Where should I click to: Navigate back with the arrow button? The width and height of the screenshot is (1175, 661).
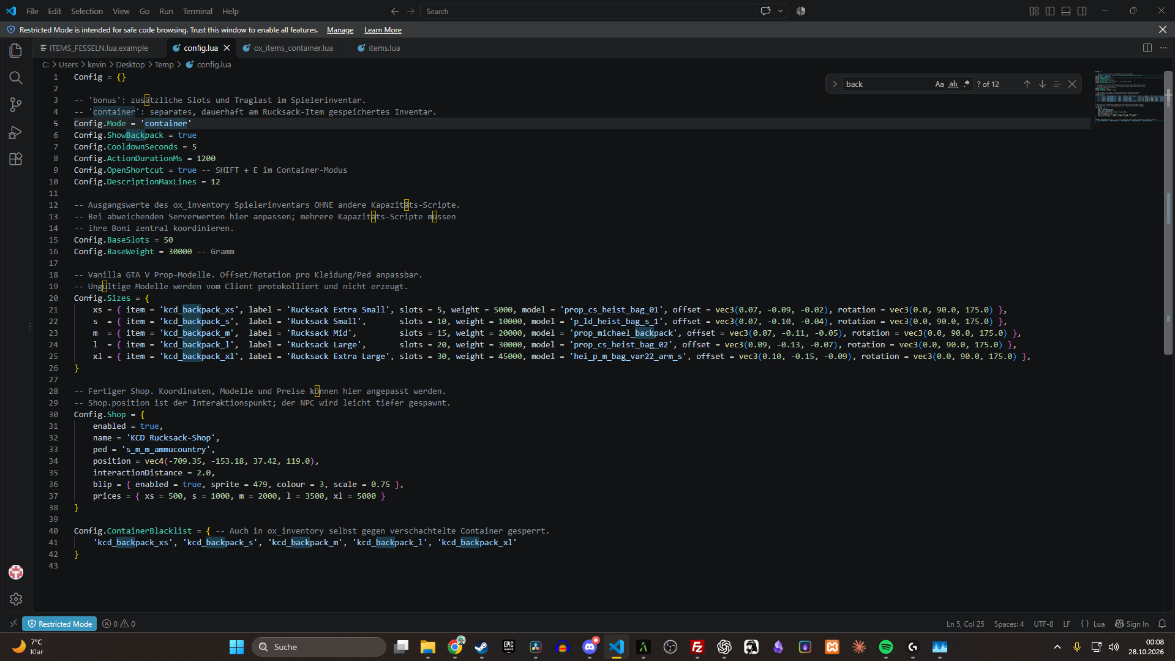395,11
